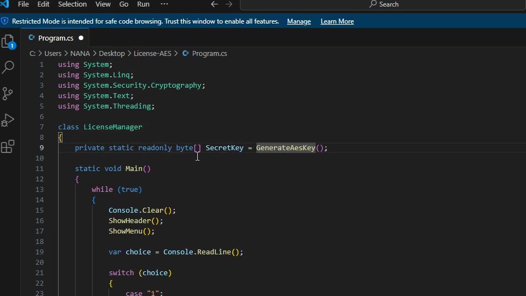Open the Explorer view in activity bar
The width and height of the screenshot is (526, 296).
tap(8, 42)
